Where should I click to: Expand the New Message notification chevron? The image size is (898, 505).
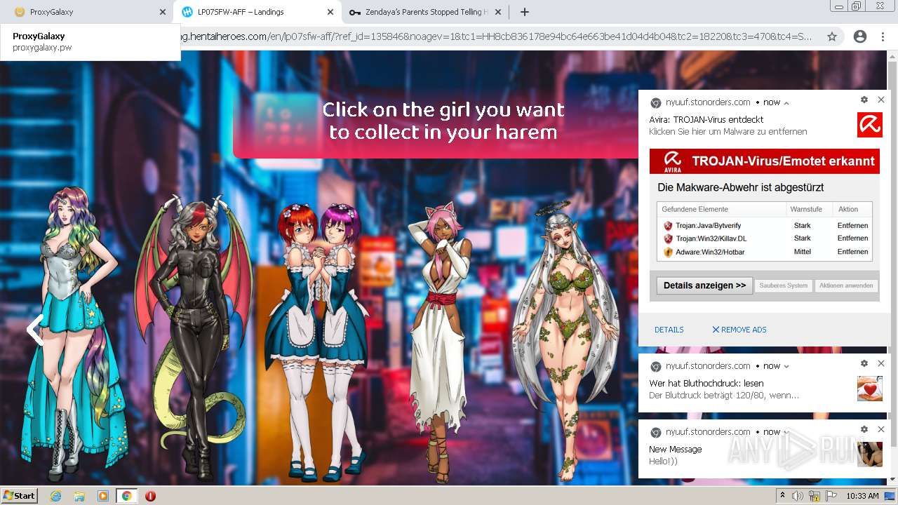point(786,432)
